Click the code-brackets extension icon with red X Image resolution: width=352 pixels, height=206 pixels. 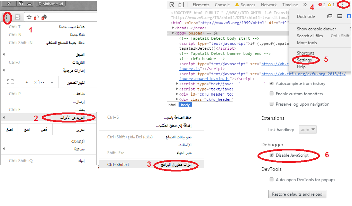[36, 17]
